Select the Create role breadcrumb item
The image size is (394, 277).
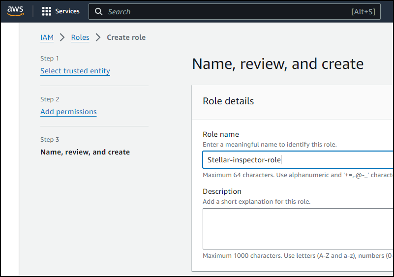pos(126,37)
